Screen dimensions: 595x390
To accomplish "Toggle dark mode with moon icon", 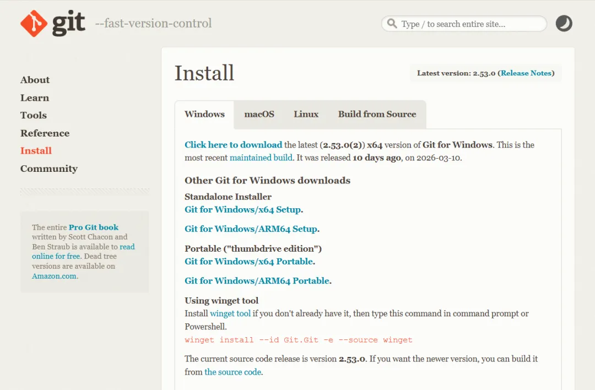I will (x=564, y=24).
